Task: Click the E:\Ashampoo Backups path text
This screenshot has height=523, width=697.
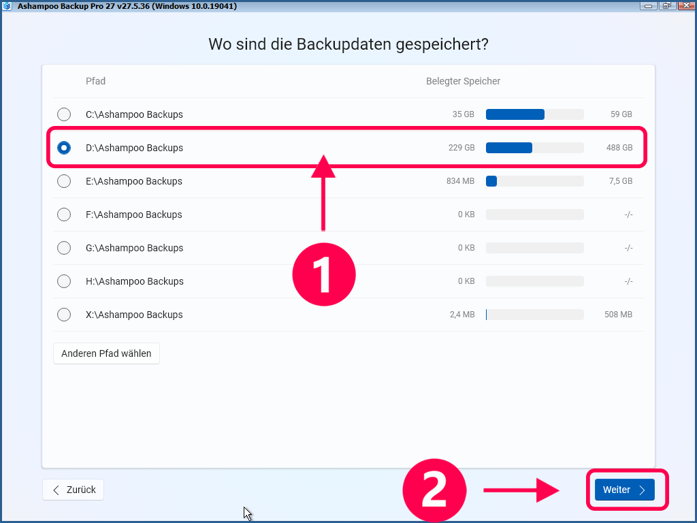Action: click(x=134, y=181)
